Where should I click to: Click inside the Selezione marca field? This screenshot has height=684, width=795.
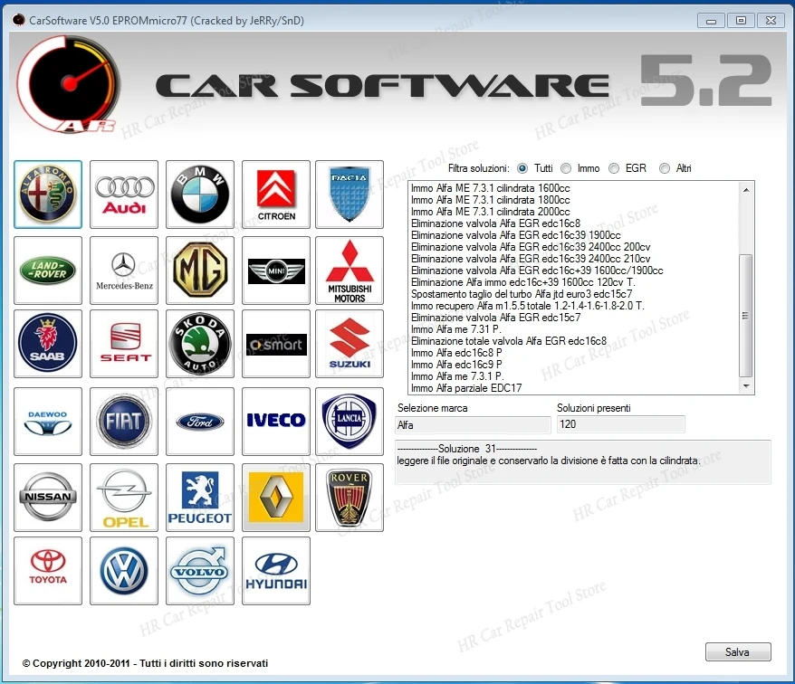[471, 424]
